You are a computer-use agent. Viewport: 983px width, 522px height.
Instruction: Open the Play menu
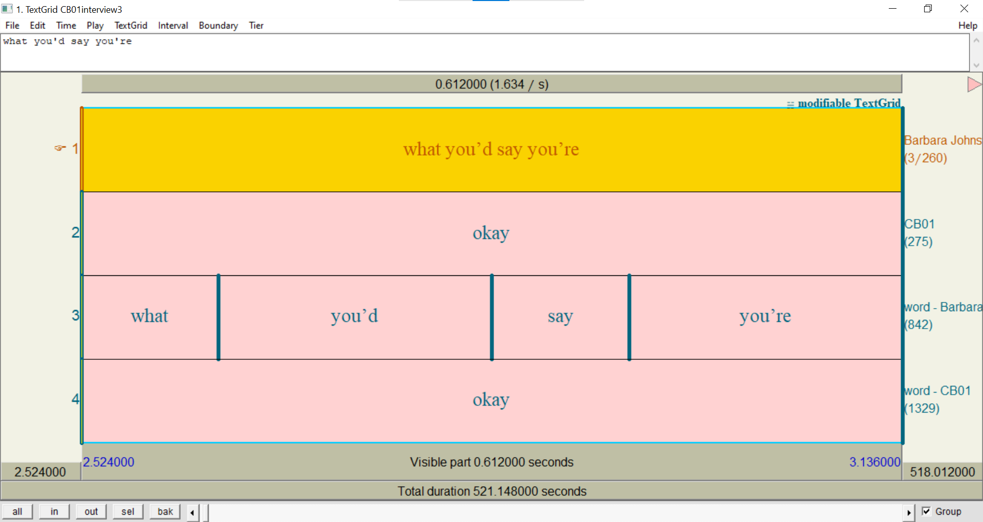click(x=95, y=26)
